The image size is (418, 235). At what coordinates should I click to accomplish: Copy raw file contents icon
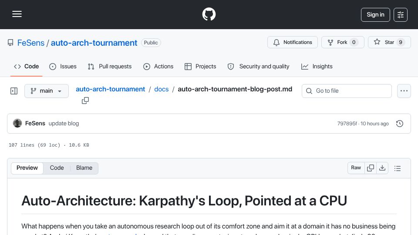point(371,168)
